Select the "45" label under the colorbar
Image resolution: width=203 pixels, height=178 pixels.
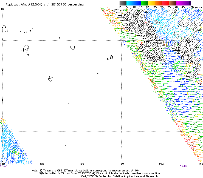tap(183, 7)
